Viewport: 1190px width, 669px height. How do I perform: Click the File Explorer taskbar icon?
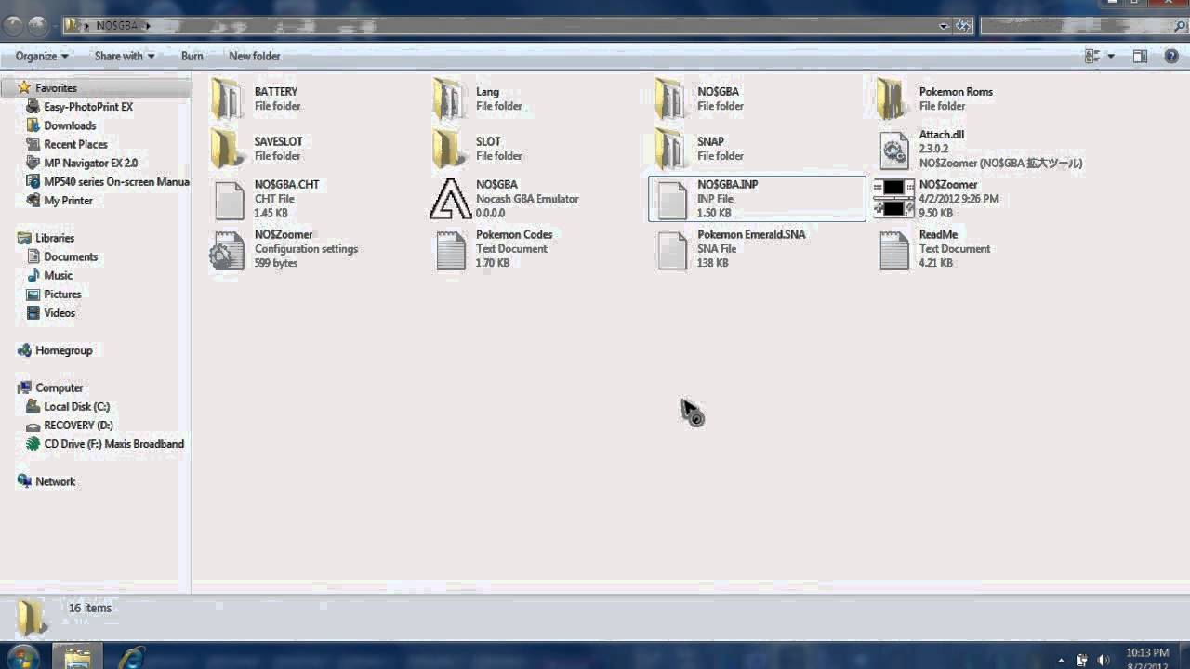coord(77,657)
